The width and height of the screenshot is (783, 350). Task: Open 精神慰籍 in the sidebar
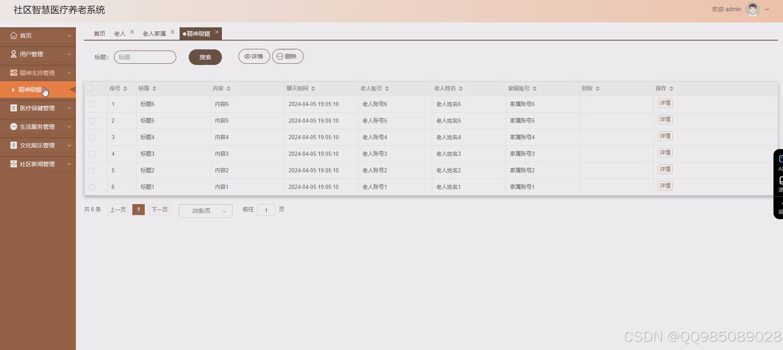coord(38,89)
